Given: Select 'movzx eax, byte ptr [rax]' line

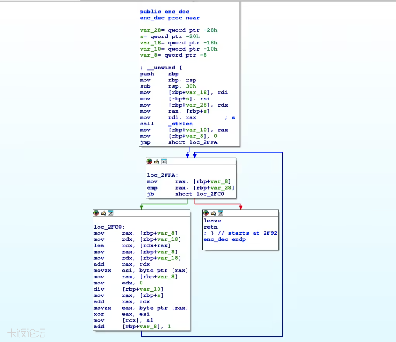Looking at the screenshot, I should 141,308.
